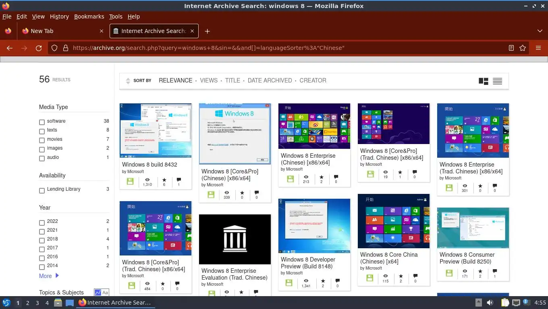This screenshot has width=548, height=309.
Task: Filter by software media type
Action: click(x=42, y=122)
